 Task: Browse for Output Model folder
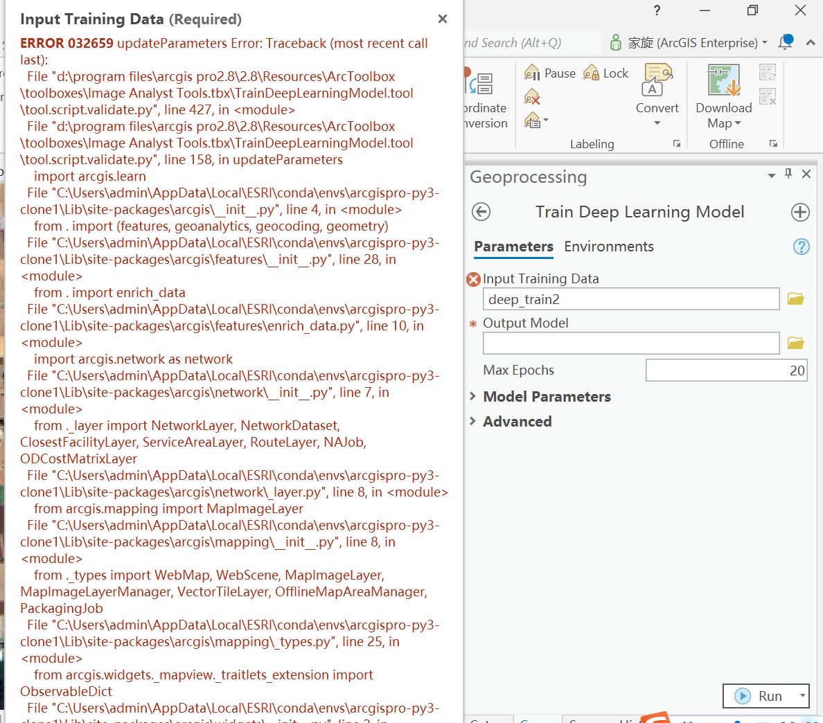tap(796, 343)
